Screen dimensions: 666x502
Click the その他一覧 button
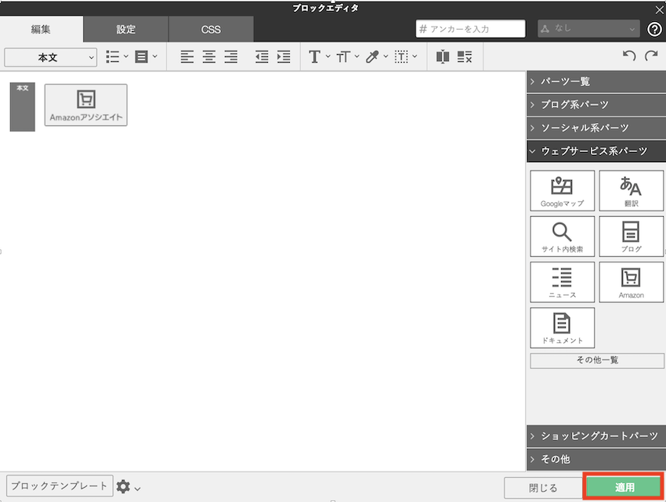pyautogui.click(x=597, y=360)
